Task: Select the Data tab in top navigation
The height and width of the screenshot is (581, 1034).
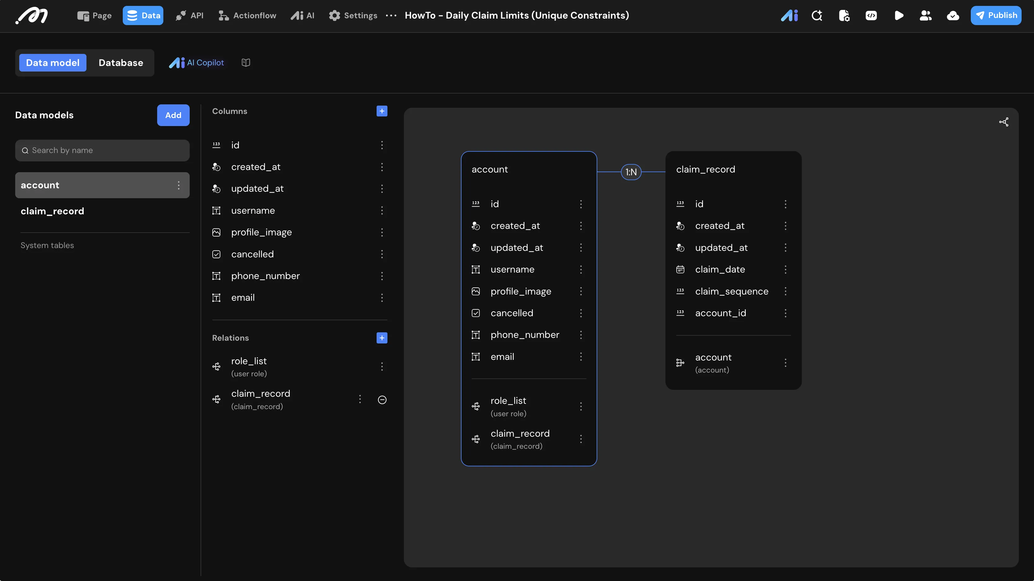Action: click(x=143, y=15)
